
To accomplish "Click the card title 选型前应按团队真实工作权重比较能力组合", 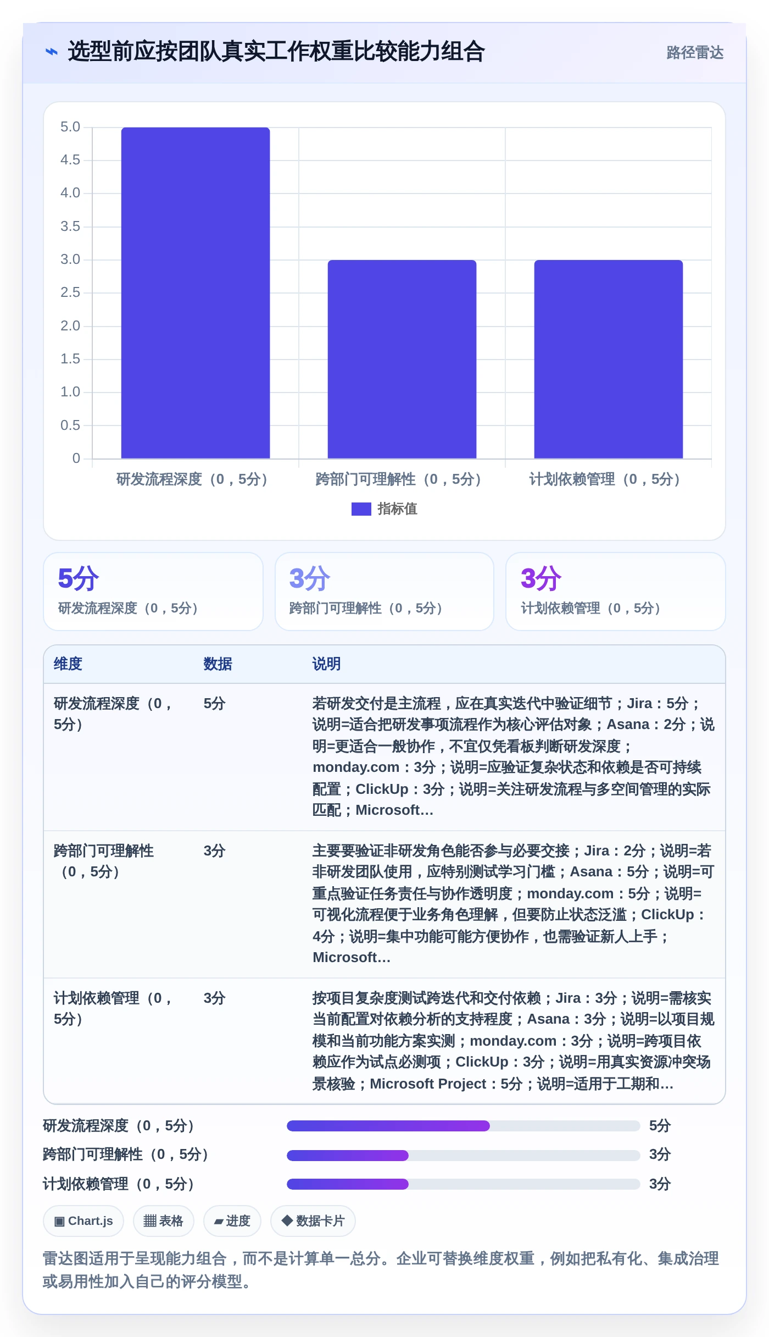I will (276, 52).
